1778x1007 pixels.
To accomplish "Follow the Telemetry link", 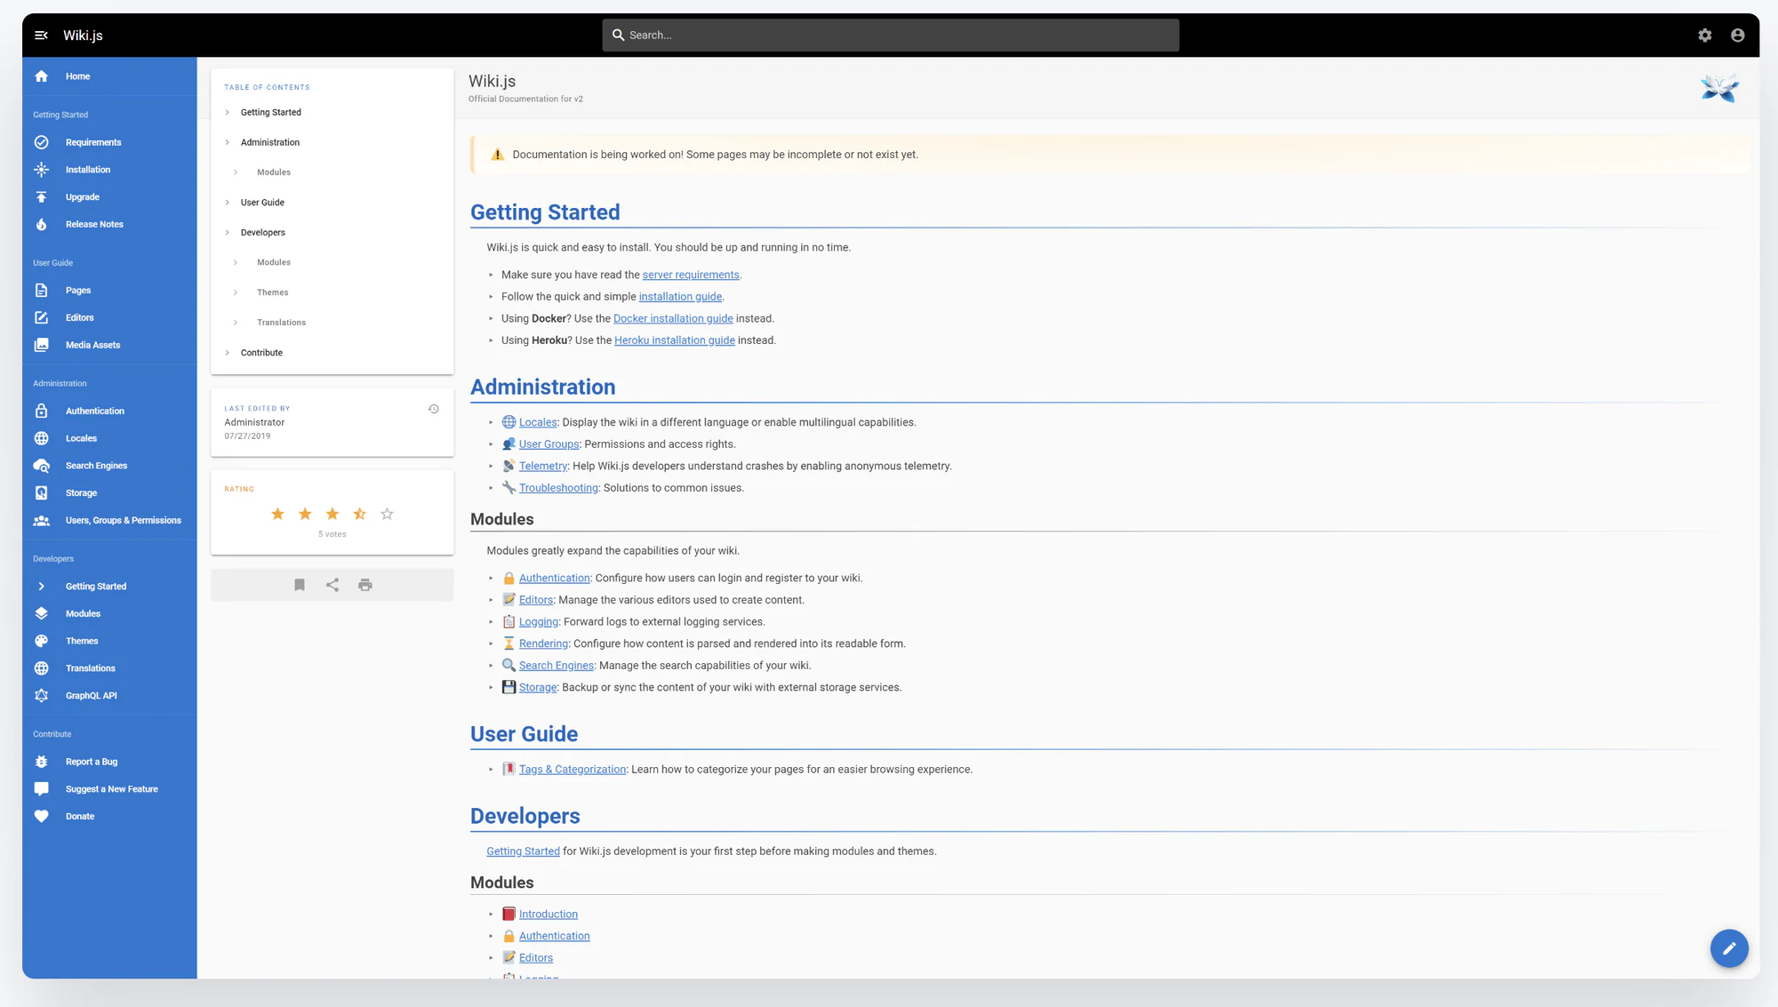I will coord(543,467).
